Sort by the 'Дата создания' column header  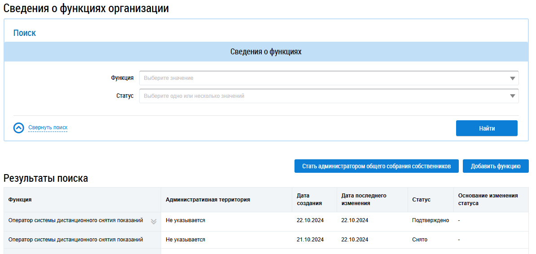coord(309,200)
